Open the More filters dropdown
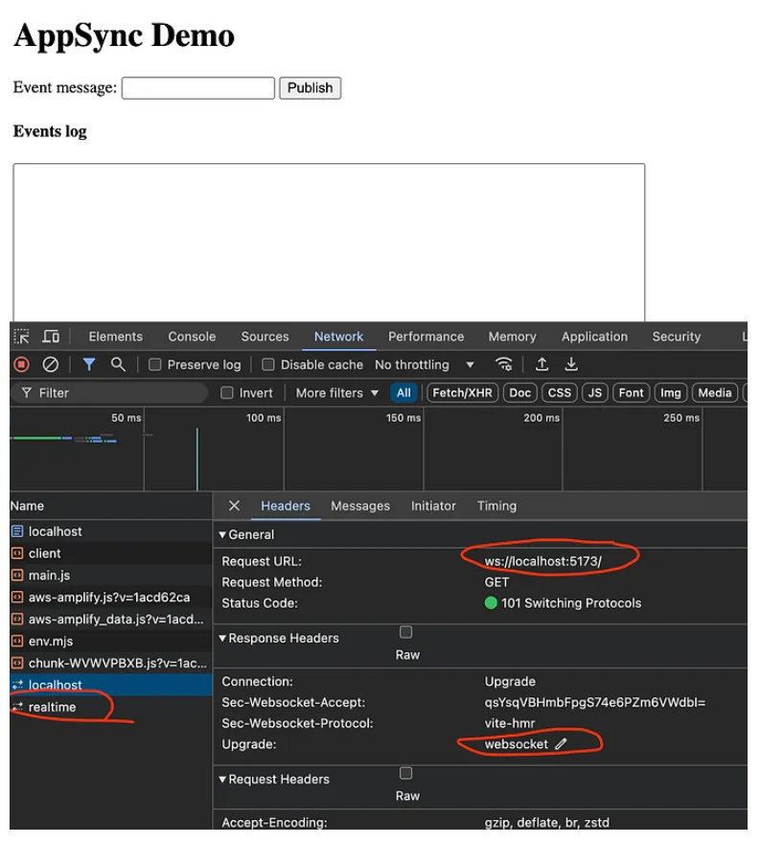This screenshot has width=761, height=867. point(337,392)
